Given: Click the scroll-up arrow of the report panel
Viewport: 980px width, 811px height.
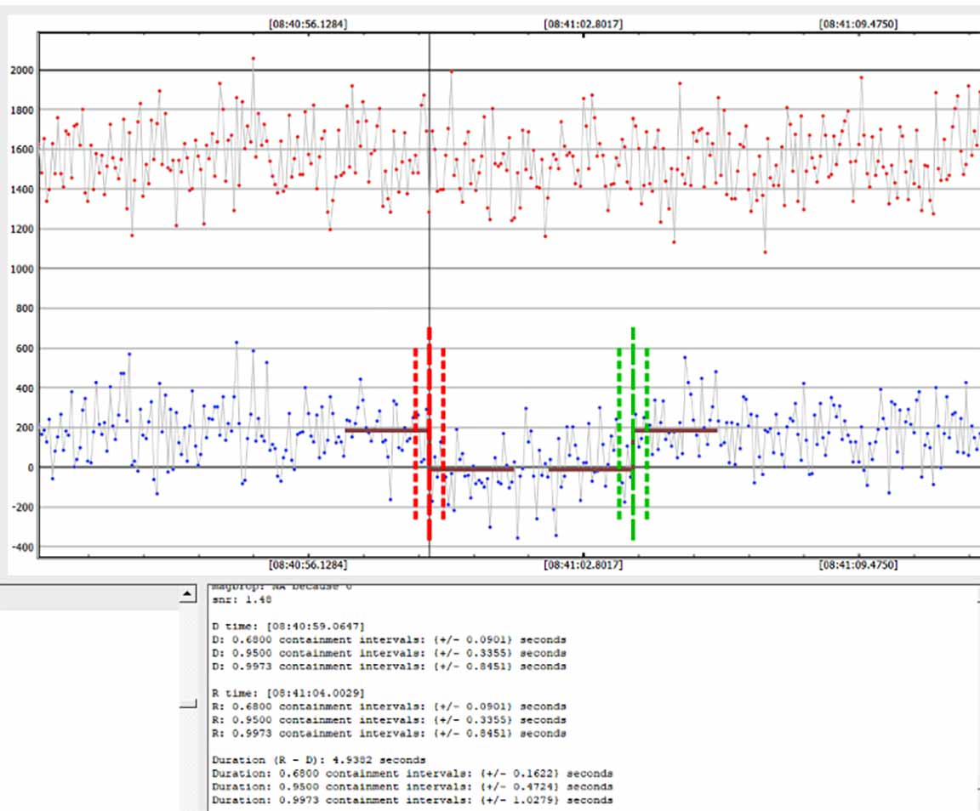Looking at the screenshot, I should [x=187, y=593].
